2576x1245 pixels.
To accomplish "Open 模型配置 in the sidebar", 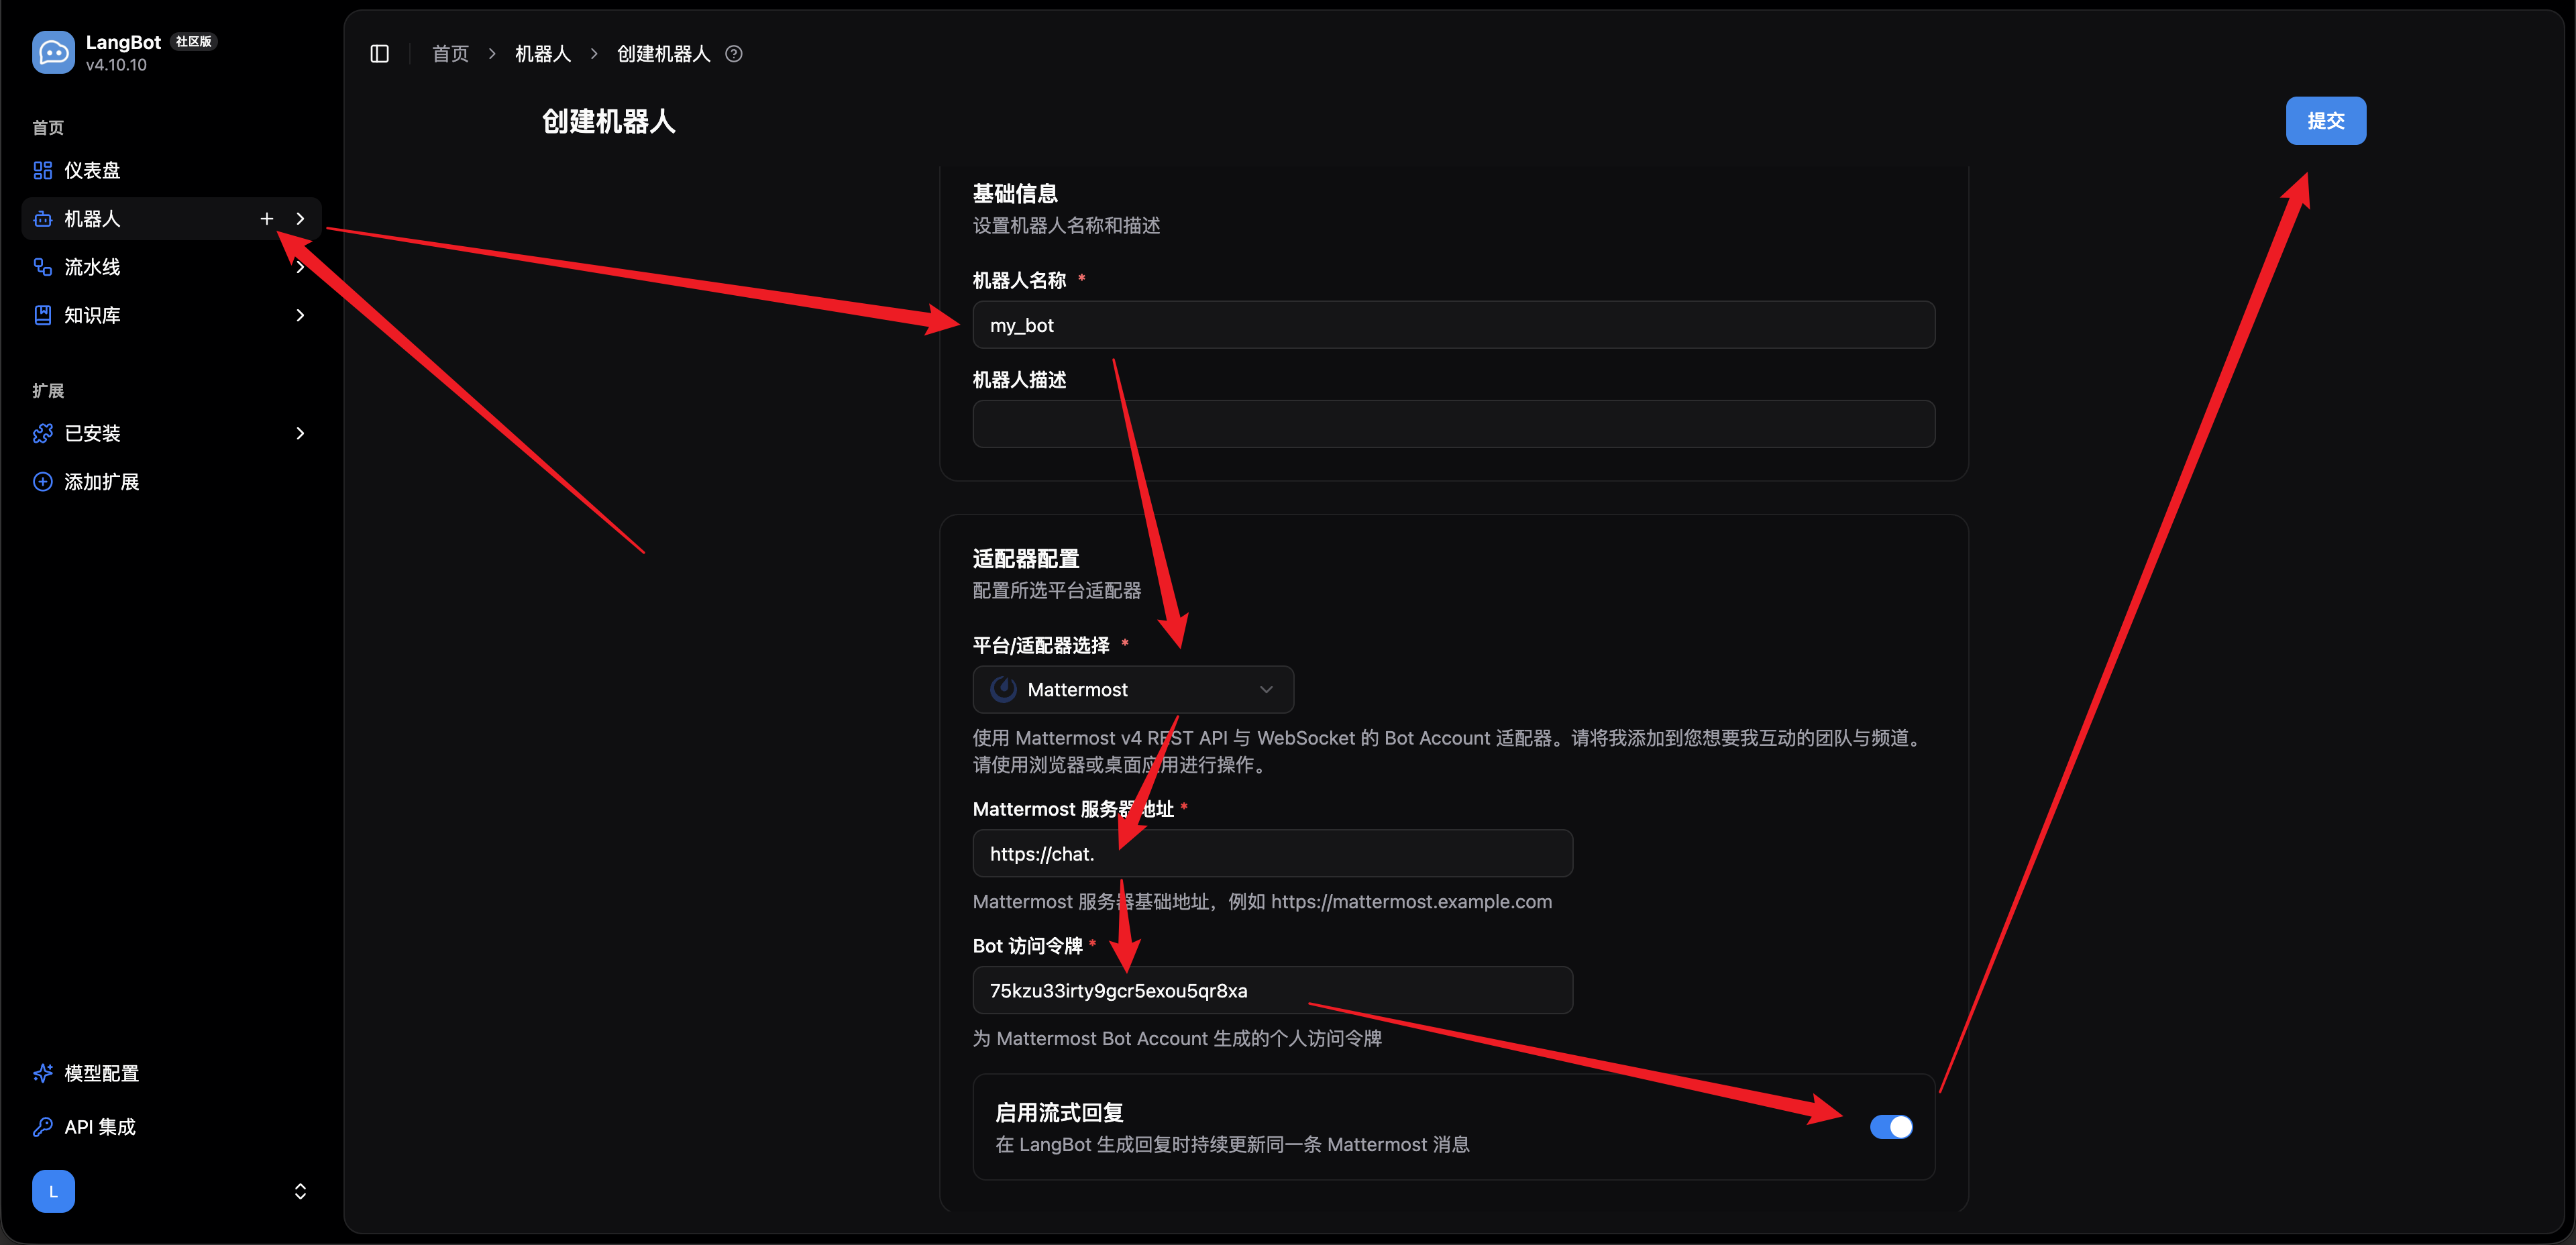I will point(171,1073).
